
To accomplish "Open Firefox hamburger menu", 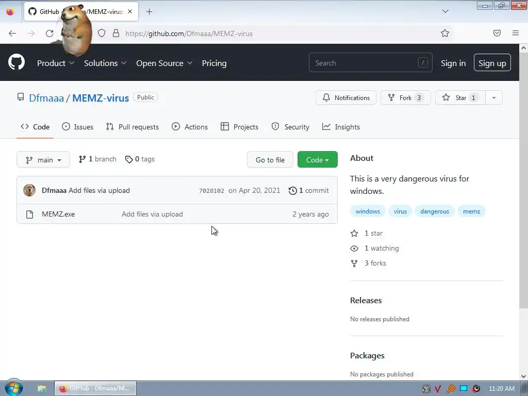I will (516, 33).
